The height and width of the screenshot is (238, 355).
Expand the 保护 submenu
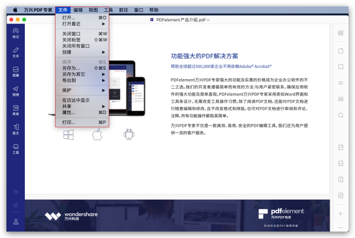coord(82,90)
